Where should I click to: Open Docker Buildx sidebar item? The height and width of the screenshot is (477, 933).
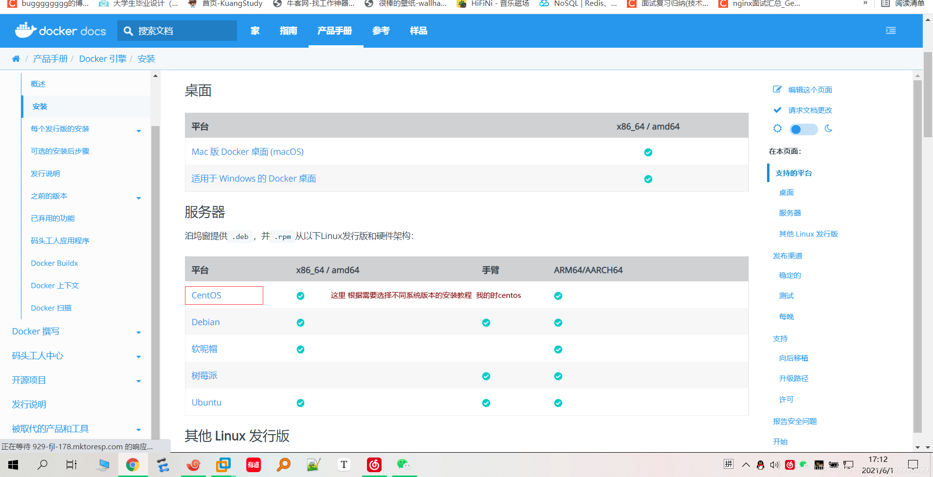coord(55,263)
